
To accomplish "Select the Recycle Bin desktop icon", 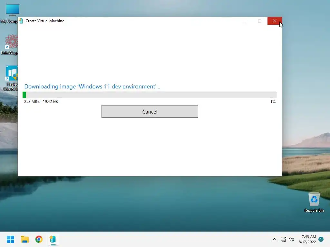I will pos(314,202).
